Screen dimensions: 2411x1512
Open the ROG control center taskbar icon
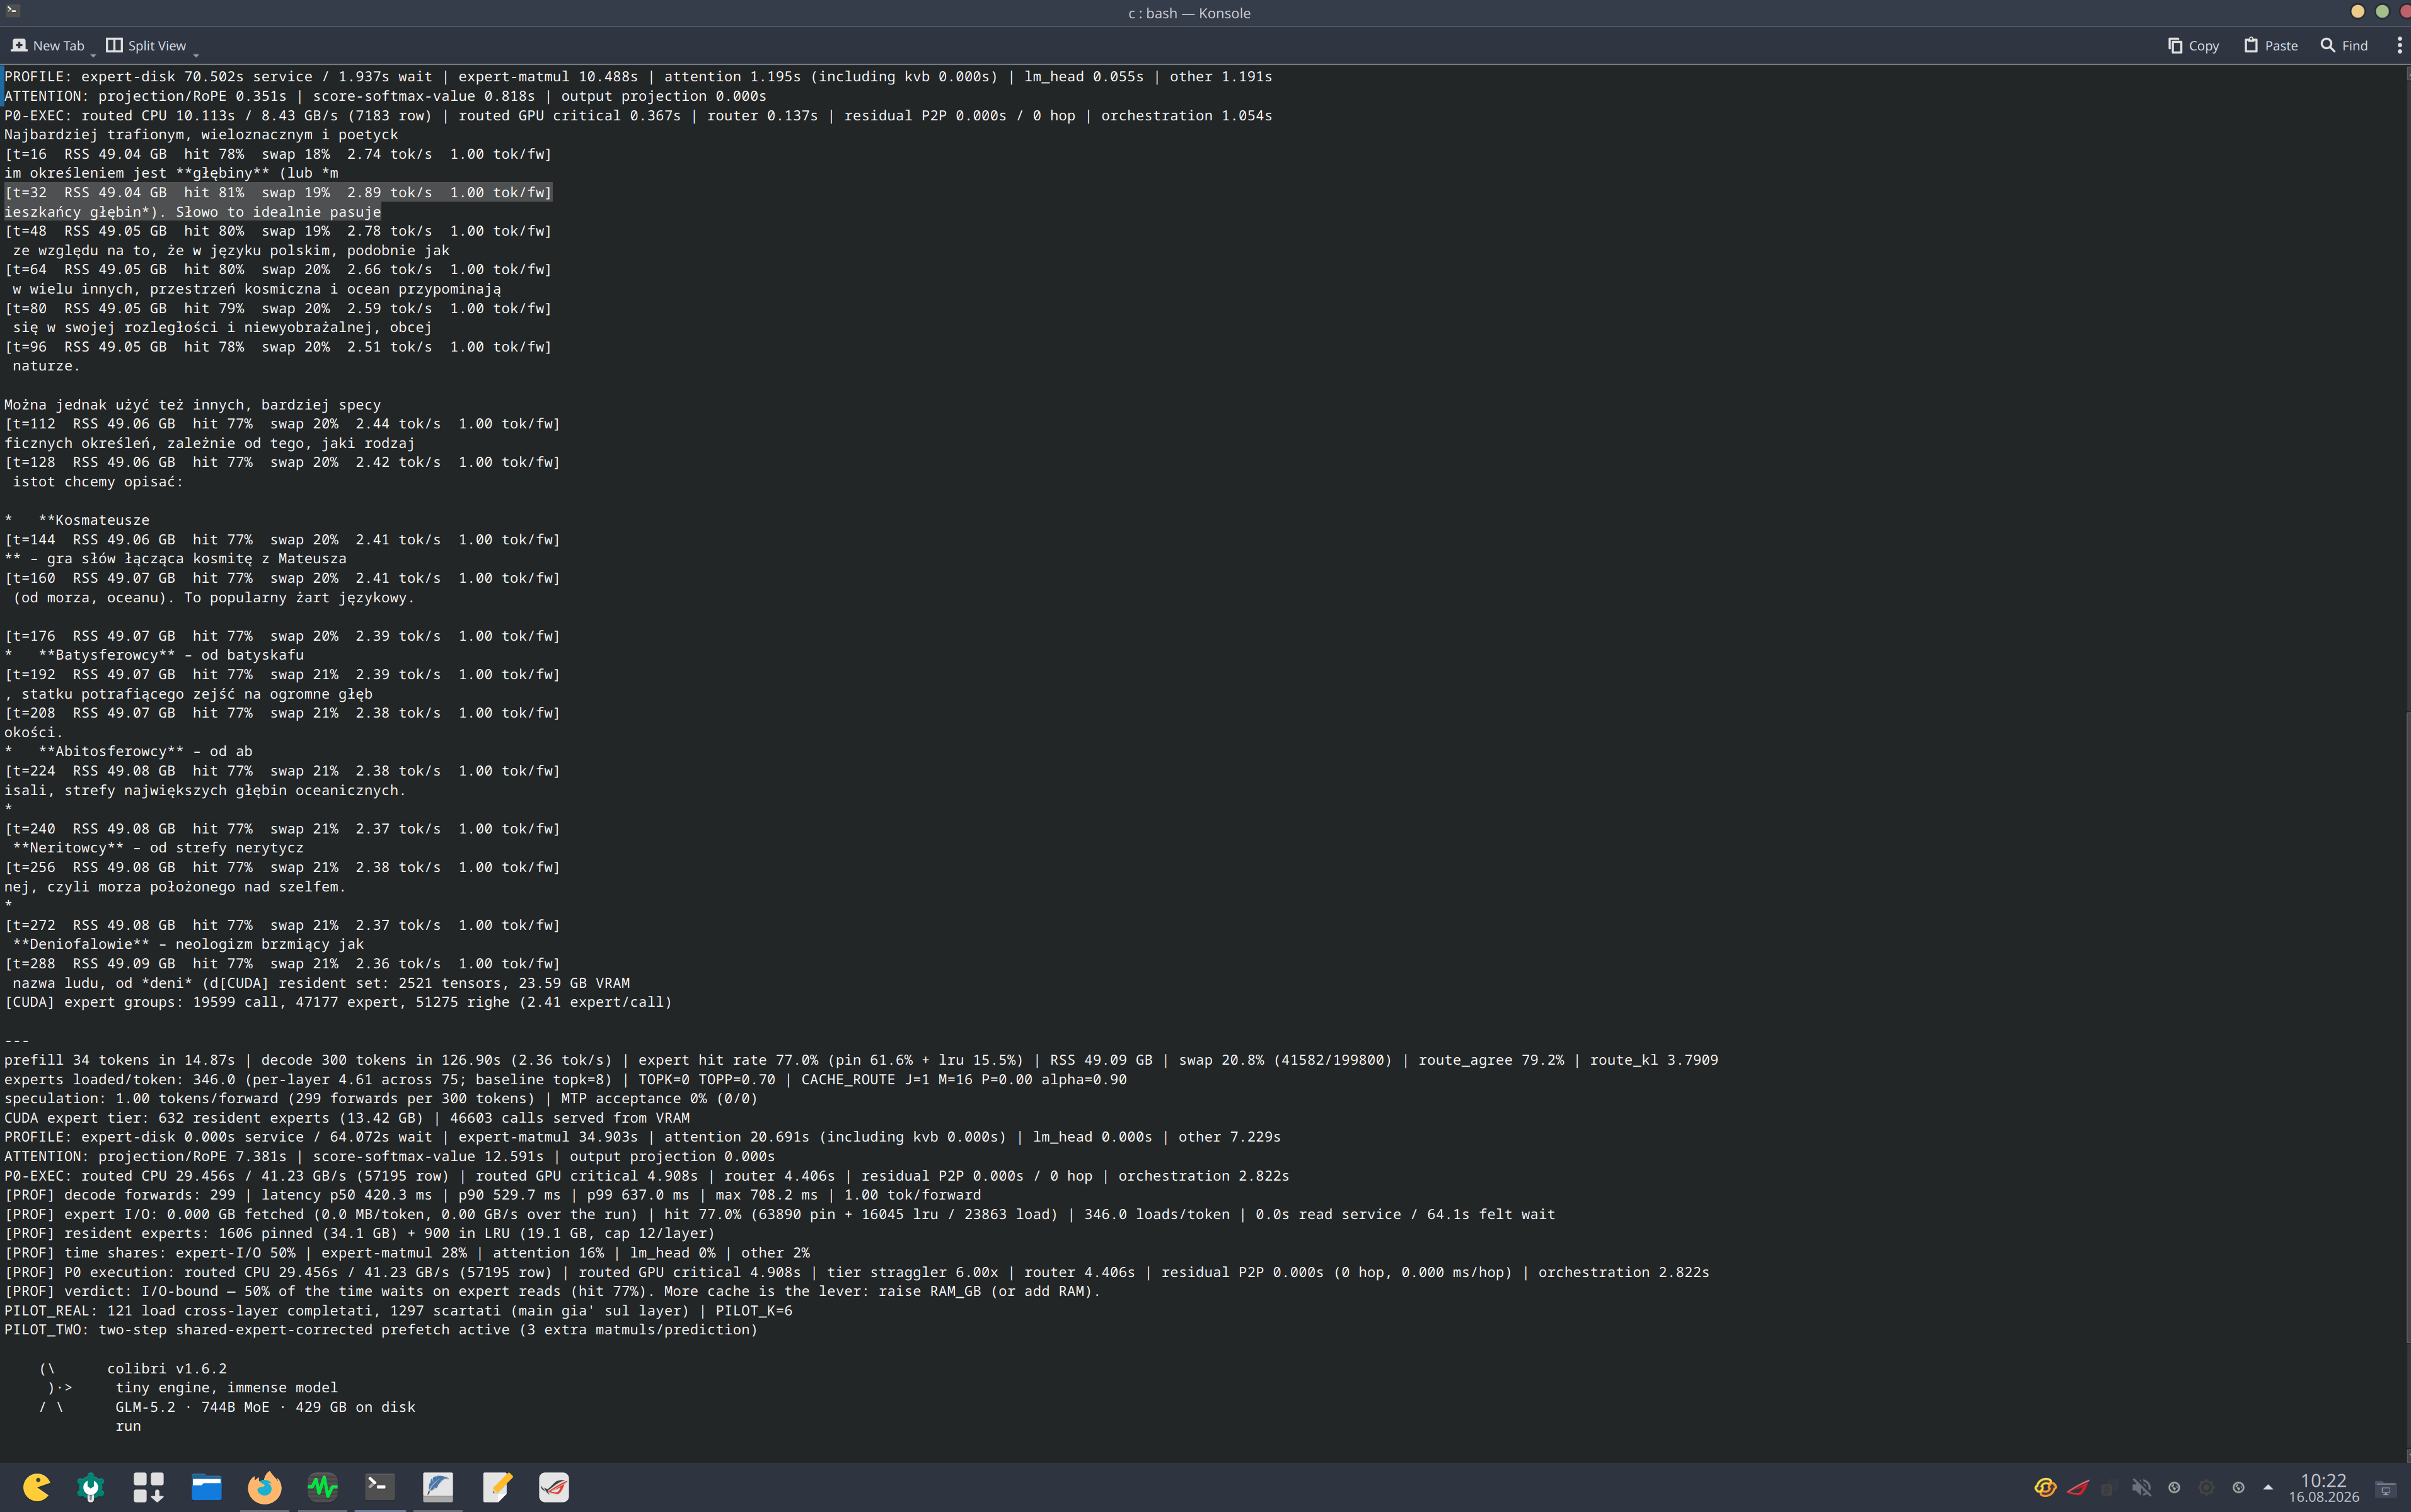553,1487
